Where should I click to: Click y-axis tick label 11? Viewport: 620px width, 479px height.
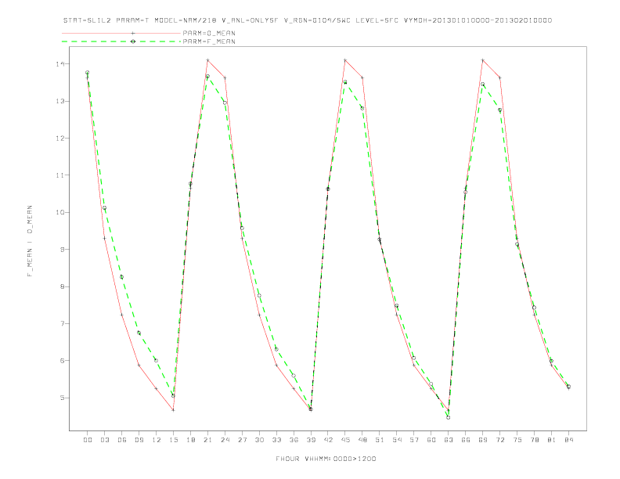tap(60, 175)
